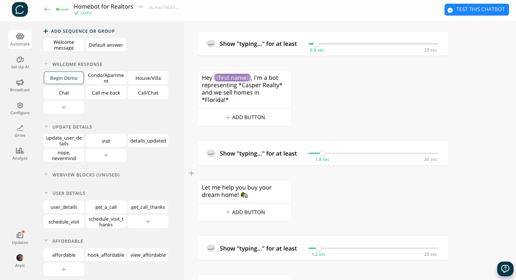The width and height of the screenshot is (516, 280).
Task: Expand the WEBVIEW BLOCKS (UNUSED) group
Action: [x=46, y=174]
